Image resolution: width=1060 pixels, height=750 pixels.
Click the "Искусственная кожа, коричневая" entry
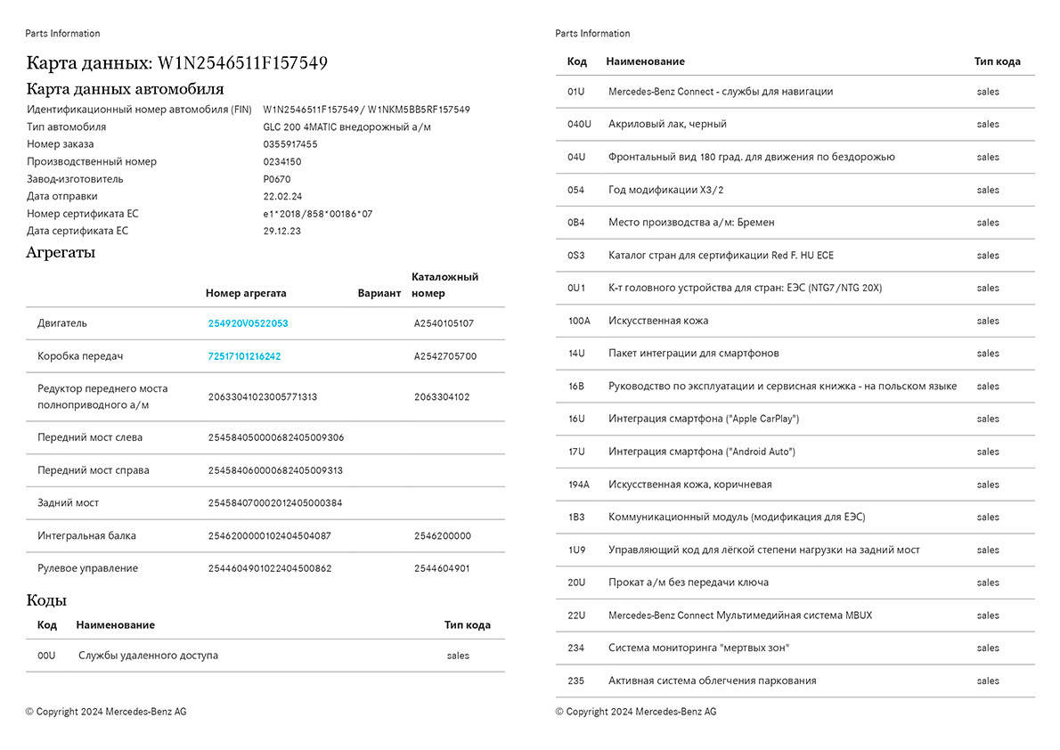689,485
